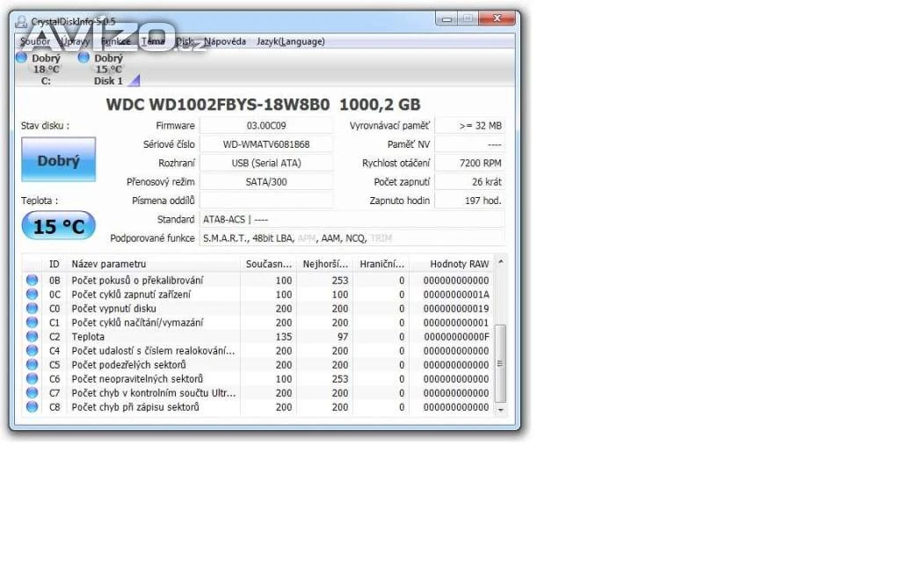This screenshot has height=563, width=900.
Task: Open the Funkce menu
Action: coord(115,41)
